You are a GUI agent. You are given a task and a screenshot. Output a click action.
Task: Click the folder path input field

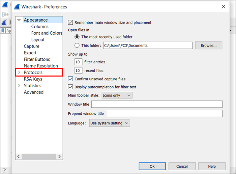click(148, 46)
